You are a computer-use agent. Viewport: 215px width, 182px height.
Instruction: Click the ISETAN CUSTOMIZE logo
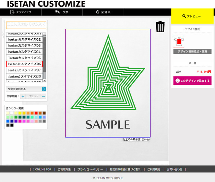point(46,4)
